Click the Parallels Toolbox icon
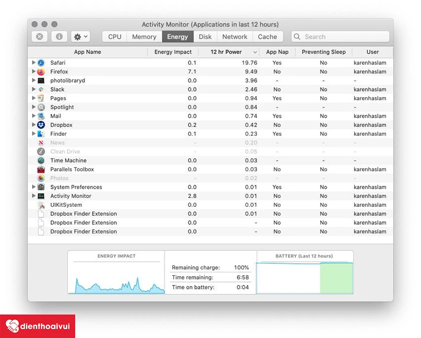This screenshot has width=421, height=338. click(x=41, y=169)
